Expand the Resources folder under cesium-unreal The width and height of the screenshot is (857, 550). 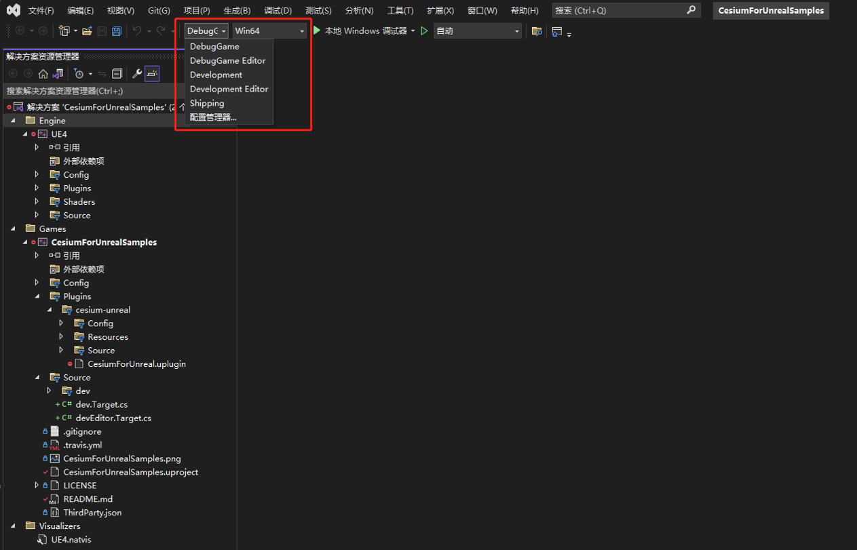point(62,337)
